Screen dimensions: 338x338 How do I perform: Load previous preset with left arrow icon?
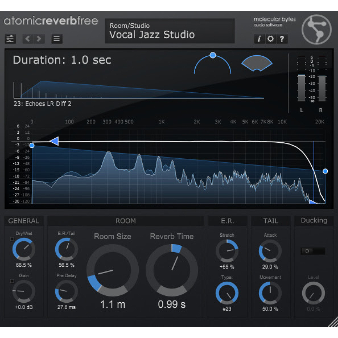[27, 39]
